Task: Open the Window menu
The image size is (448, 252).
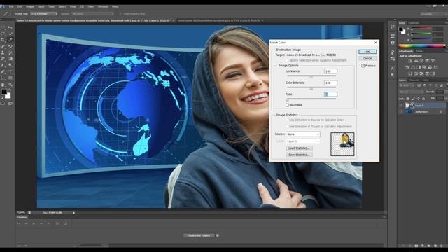Action: click(103, 6)
